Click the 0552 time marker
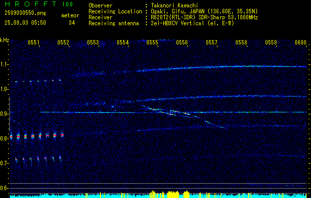This screenshot has width=311, height=198. 63,43
